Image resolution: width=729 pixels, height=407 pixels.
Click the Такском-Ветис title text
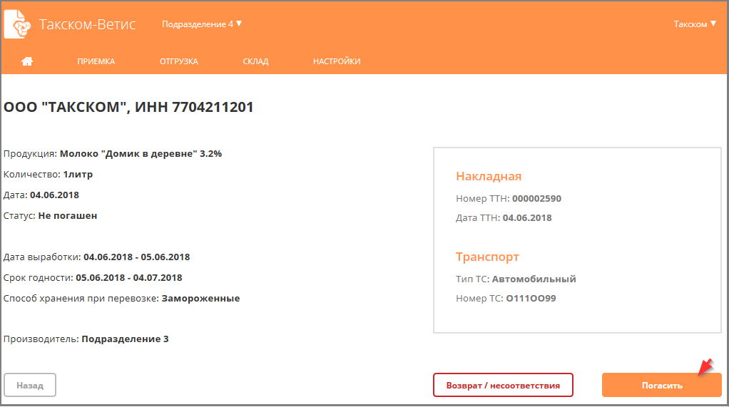88,24
